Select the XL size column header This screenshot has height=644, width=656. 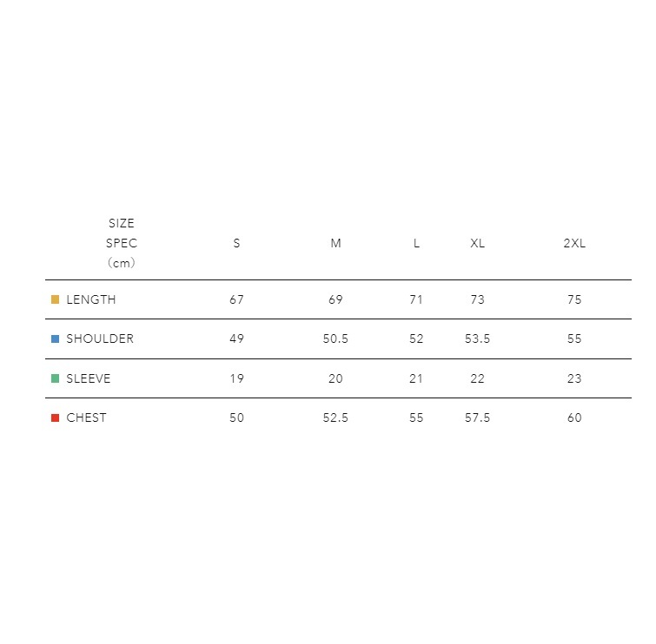pos(477,243)
